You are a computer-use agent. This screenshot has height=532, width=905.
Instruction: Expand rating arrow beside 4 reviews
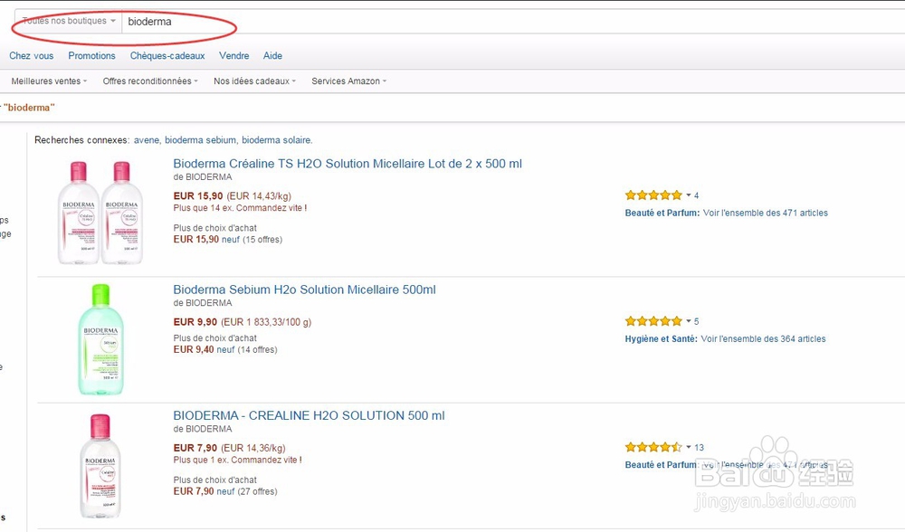(x=689, y=195)
